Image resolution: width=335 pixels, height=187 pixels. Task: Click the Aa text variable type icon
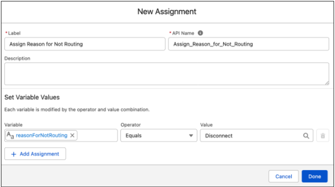10,136
